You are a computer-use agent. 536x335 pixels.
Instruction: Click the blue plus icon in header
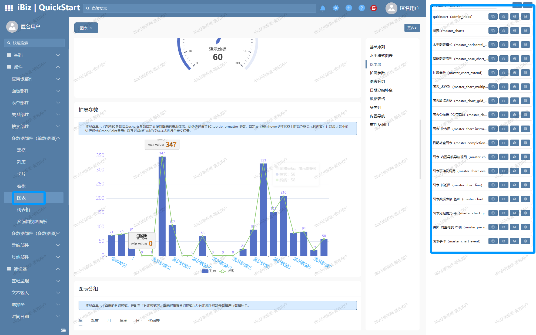pos(349,8)
